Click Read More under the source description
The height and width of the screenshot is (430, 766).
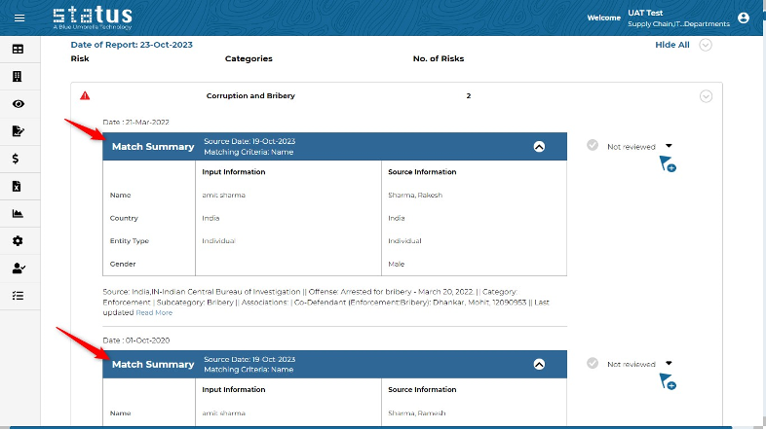[154, 312]
